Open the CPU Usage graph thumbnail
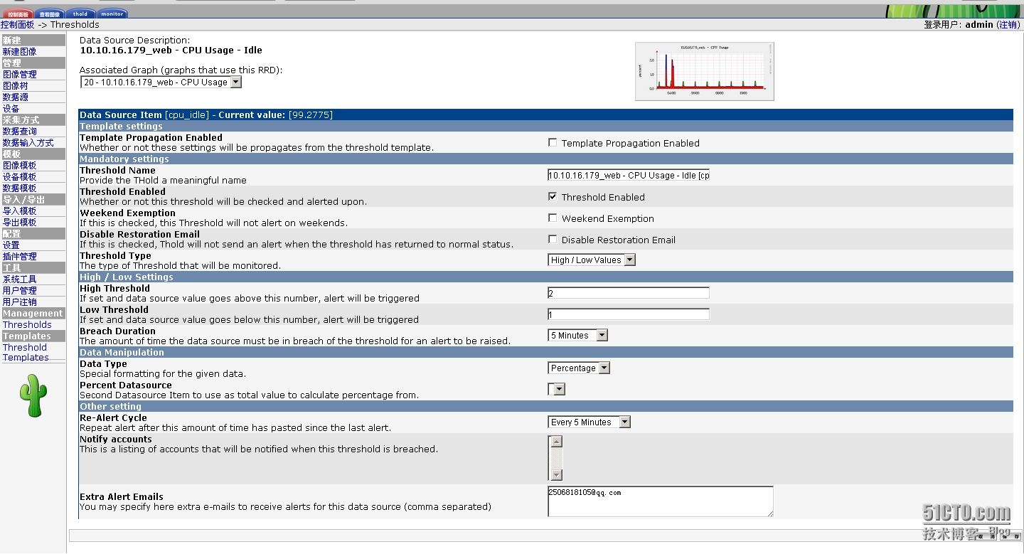Image resolution: width=1024 pixels, height=554 pixels. tap(704, 71)
